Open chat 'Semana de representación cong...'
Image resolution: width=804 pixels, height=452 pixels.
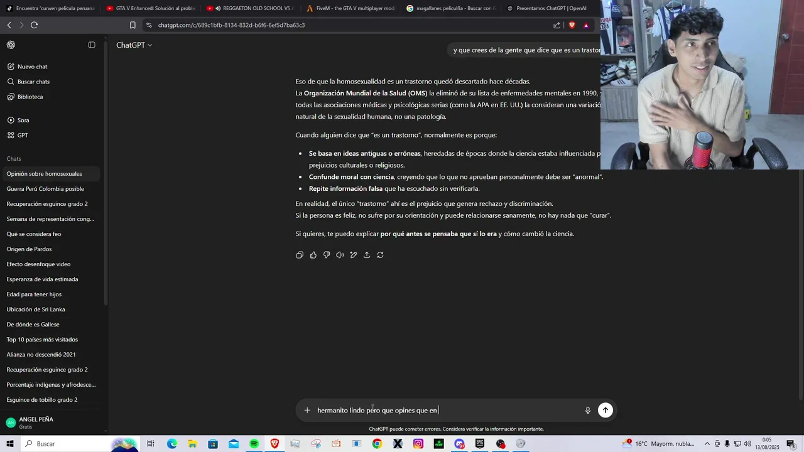(51, 219)
